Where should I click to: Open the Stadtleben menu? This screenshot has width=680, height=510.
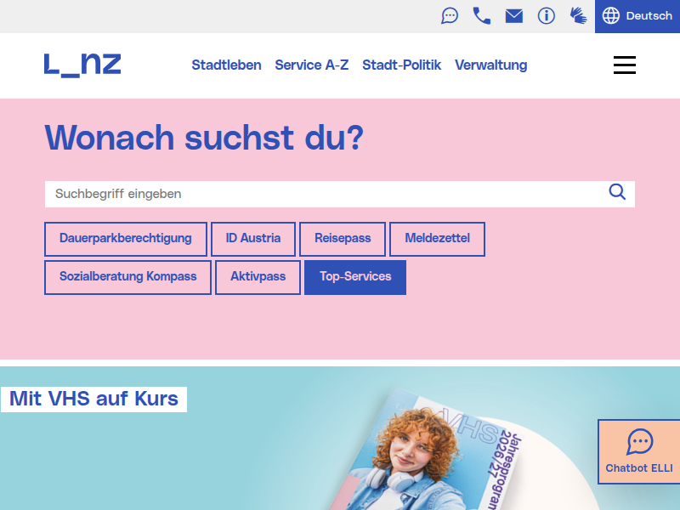click(226, 65)
